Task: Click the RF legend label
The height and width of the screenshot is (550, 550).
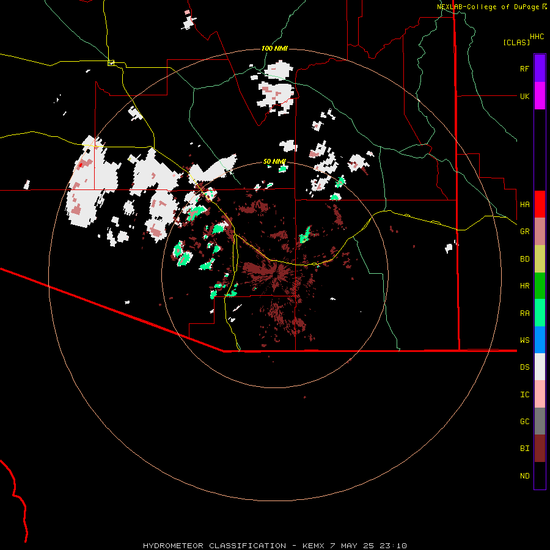Action: (x=524, y=68)
